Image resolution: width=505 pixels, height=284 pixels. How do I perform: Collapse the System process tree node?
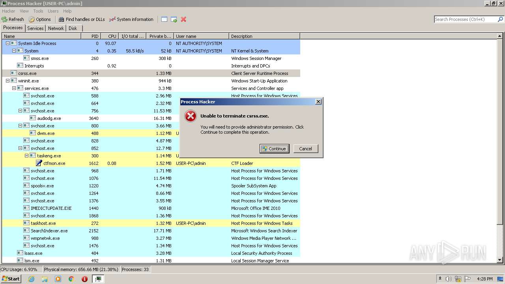[x=14, y=51]
